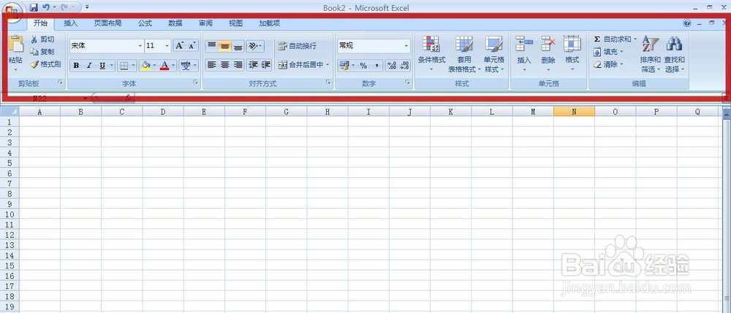Open the 常规 number format dropdown
Viewport: 731px width, 313px height.
pyautogui.click(x=406, y=45)
